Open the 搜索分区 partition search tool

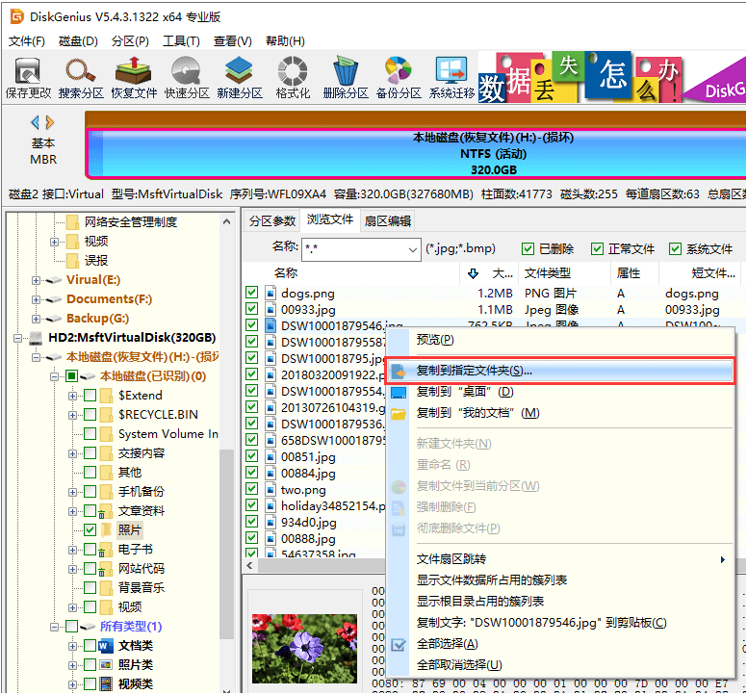point(81,77)
